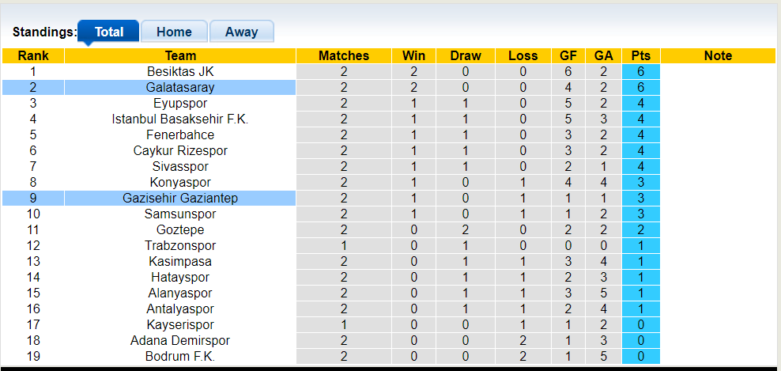This screenshot has height=371, width=781.
Task: Open Adana Demirspor team link
Action: click(x=180, y=340)
